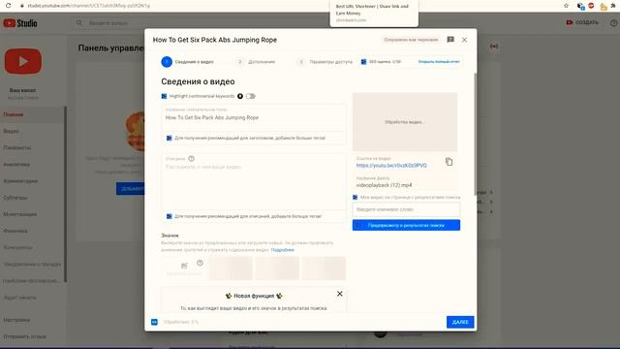620x349 pixels.
Task: Select the first suggested thumbnail
Action: click(x=231, y=269)
